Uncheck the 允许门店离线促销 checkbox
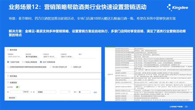This screenshot has width=195, height=110. 41,62
